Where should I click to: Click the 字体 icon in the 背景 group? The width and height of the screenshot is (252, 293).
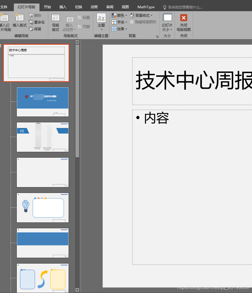click(x=119, y=22)
